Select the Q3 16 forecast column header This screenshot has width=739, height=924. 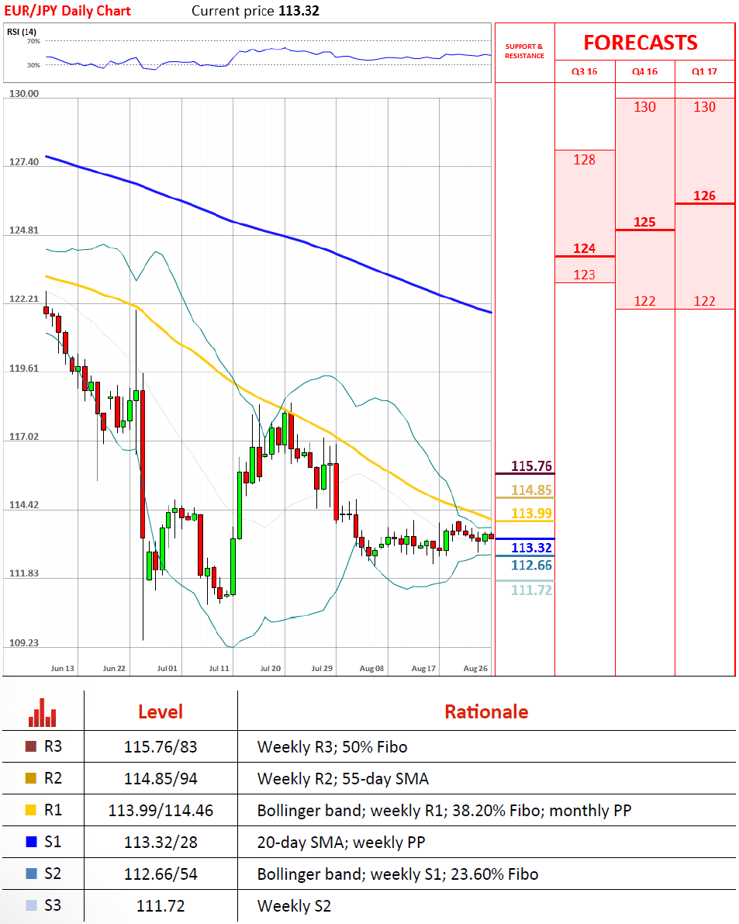584,71
